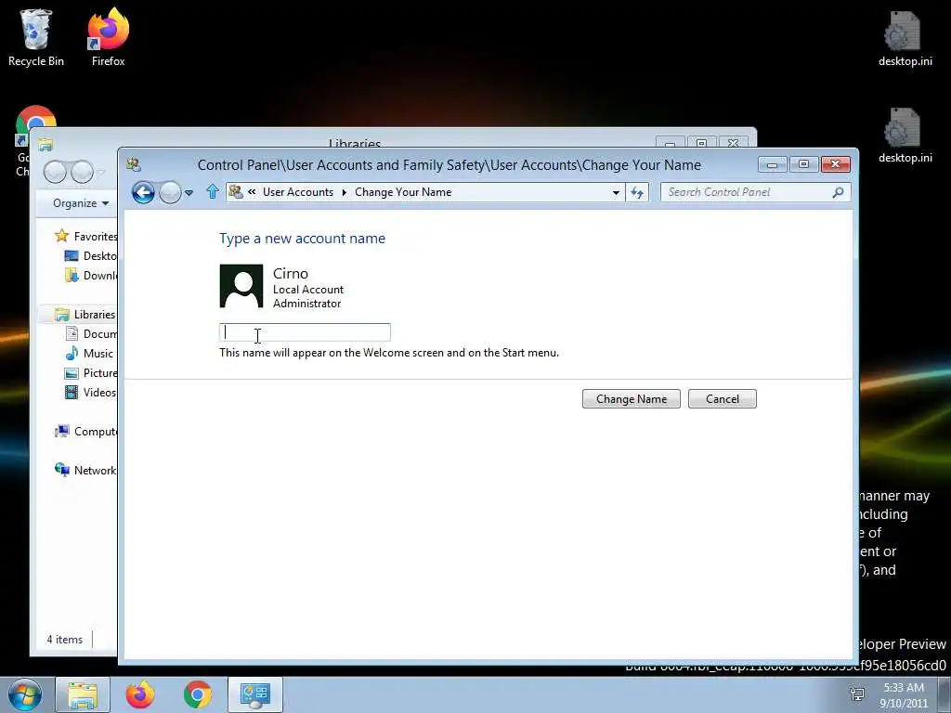The width and height of the screenshot is (951, 713).
Task: Click the Firefox taskbar icon
Action: click(x=140, y=694)
